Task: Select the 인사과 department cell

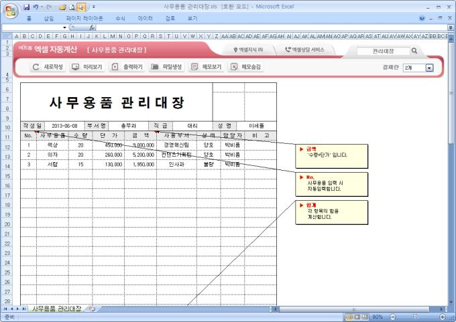Action: (176, 164)
